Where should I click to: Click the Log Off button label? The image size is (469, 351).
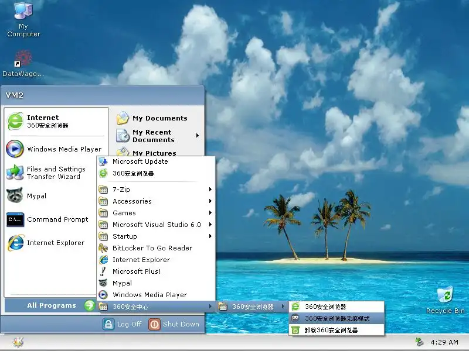click(x=129, y=324)
